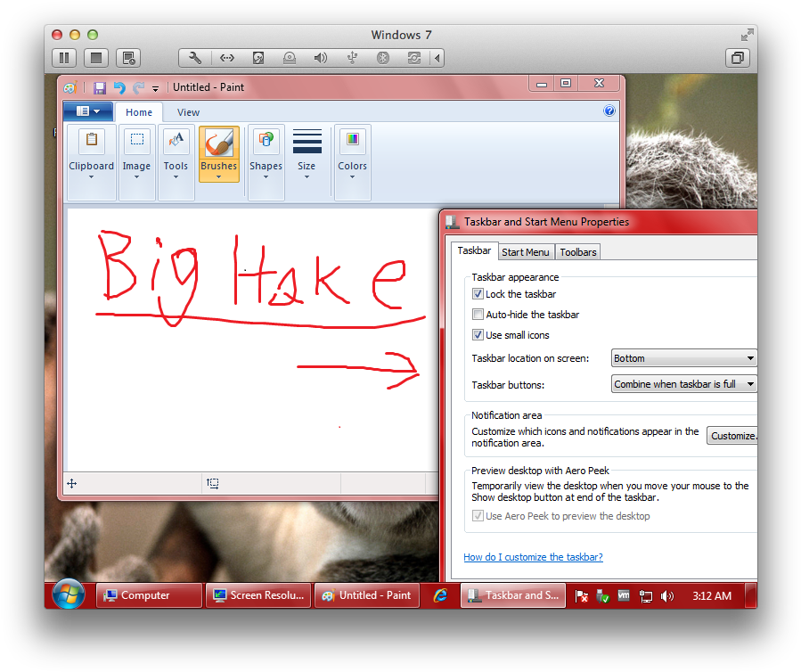This screenshot has height=672, width=801.
Task: Click the 3:12 AM taskbar clock
Action: 712,596
